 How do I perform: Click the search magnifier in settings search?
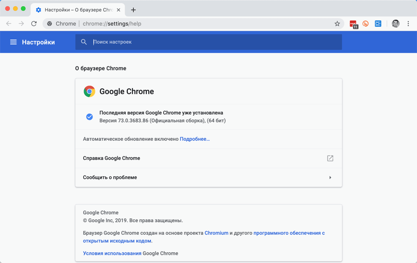(x=84, y=42)
